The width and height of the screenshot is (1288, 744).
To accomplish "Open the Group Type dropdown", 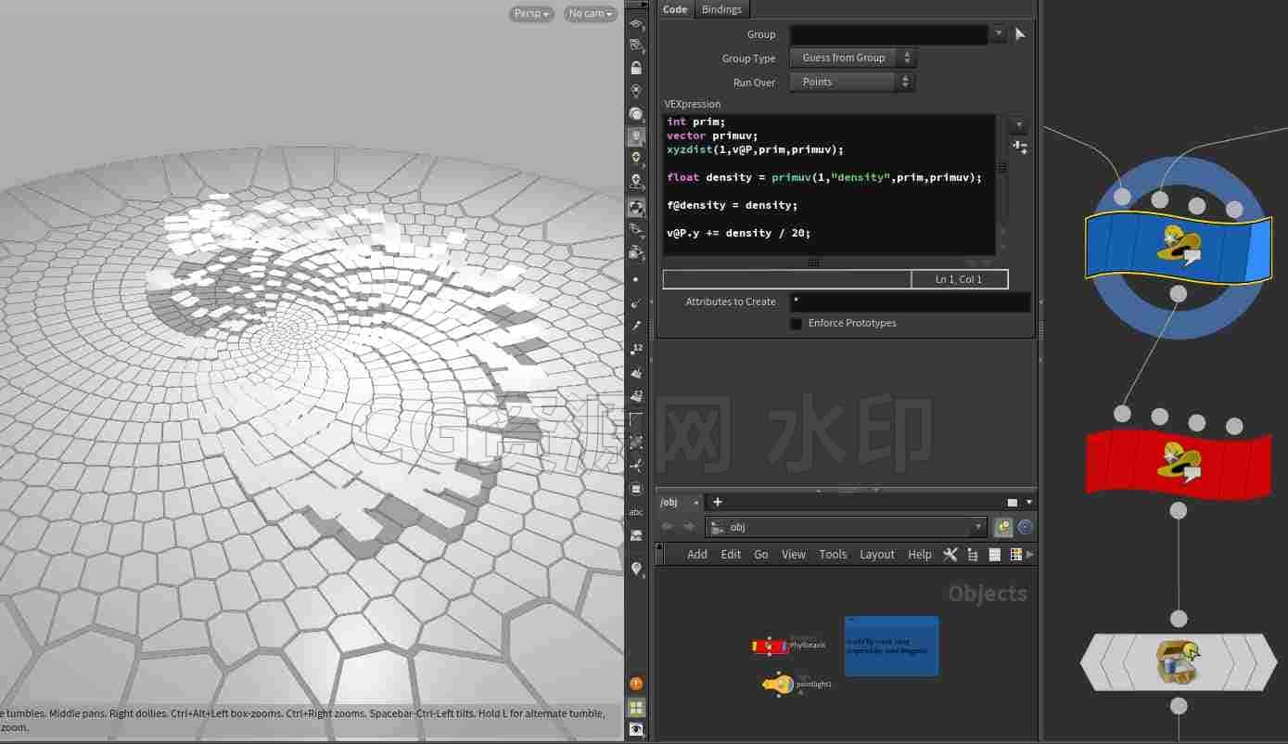I will tap(853, 58).
